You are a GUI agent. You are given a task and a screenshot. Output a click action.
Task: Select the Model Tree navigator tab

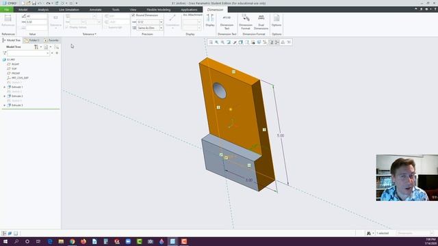[x=11, y=40]
